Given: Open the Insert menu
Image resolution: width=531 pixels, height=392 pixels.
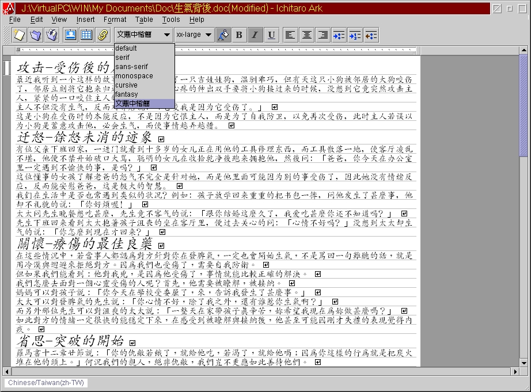Looking at the screenshot, I should [85, 20].
